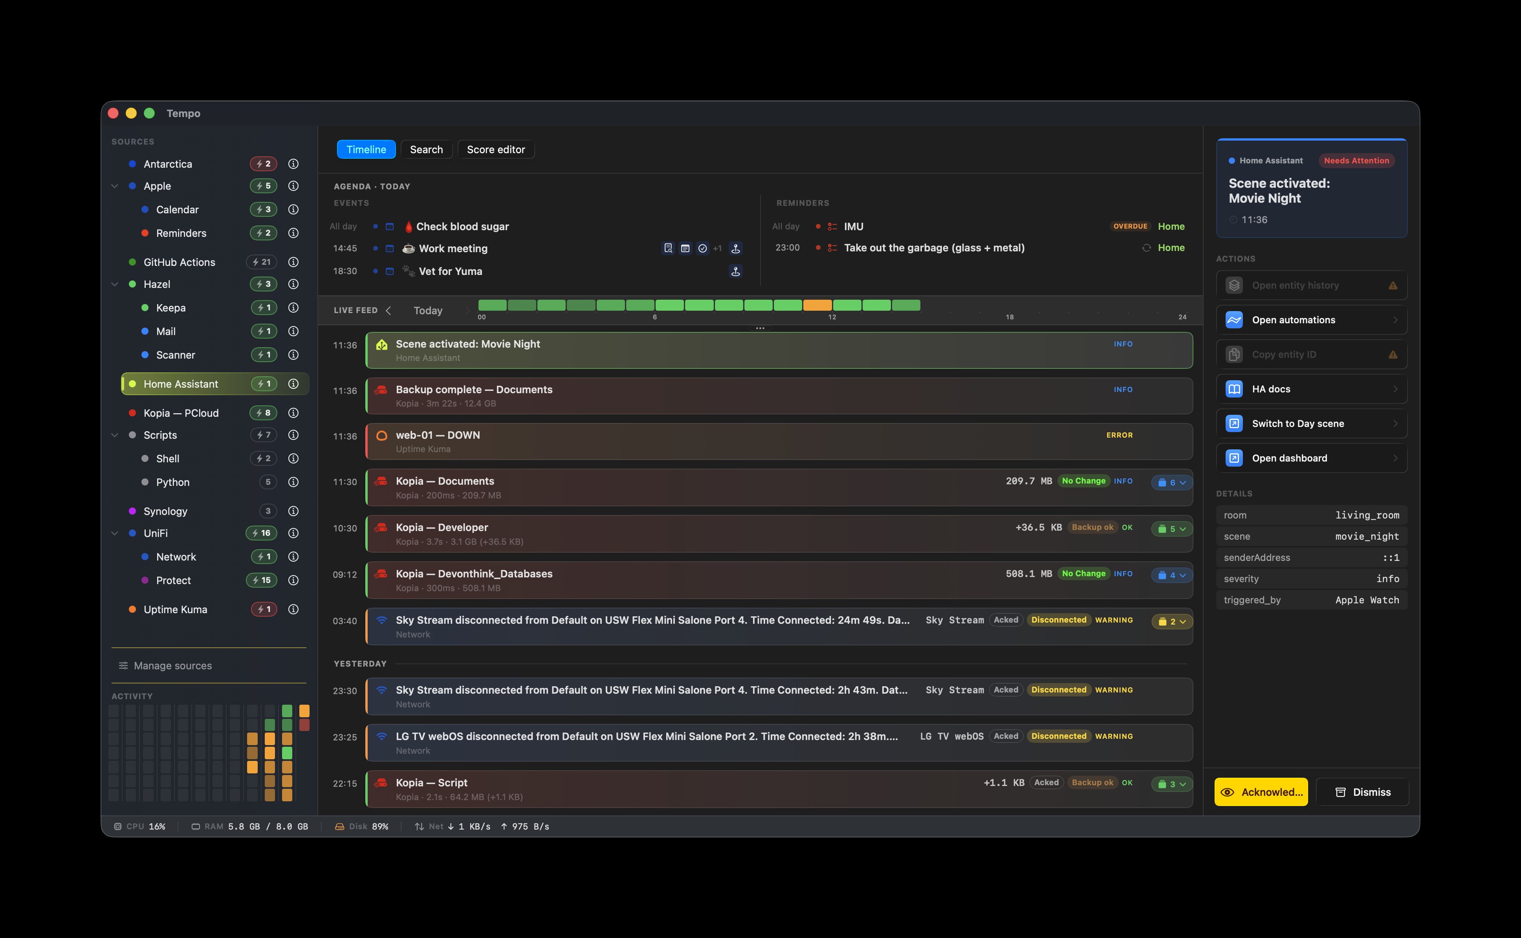The height and width of the screenshot is (938, 1521).
Task: Collapse the Hazel source group
Action: pyautogui.click(x=115, y=284)
